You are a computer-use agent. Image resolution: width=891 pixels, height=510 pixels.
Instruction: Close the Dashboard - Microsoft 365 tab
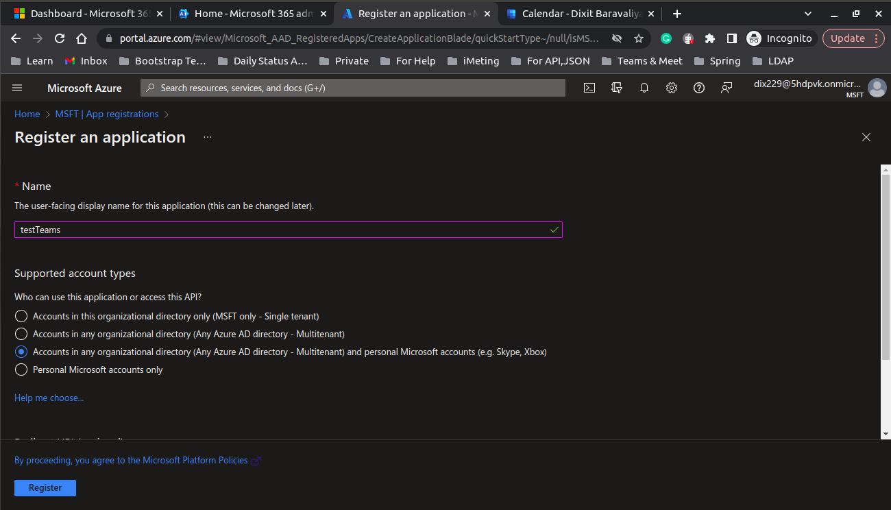[160, 14]
